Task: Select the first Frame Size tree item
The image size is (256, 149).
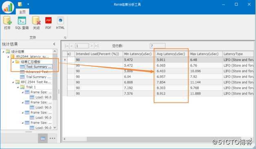Action: [x=41, y=92]
